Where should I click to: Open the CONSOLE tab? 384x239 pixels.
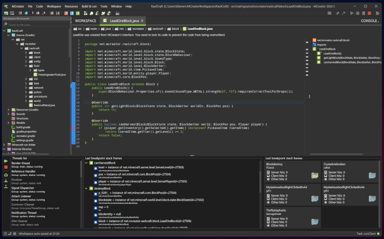tap(370, 21)
